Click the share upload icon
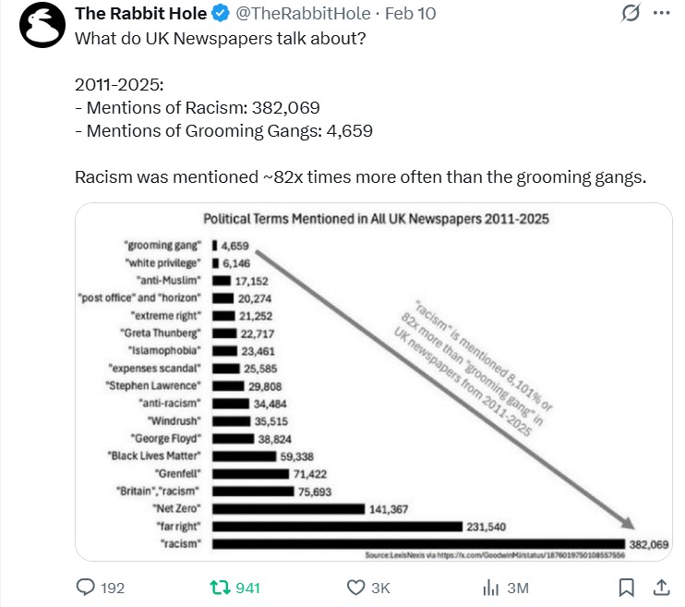 [661, 588]
